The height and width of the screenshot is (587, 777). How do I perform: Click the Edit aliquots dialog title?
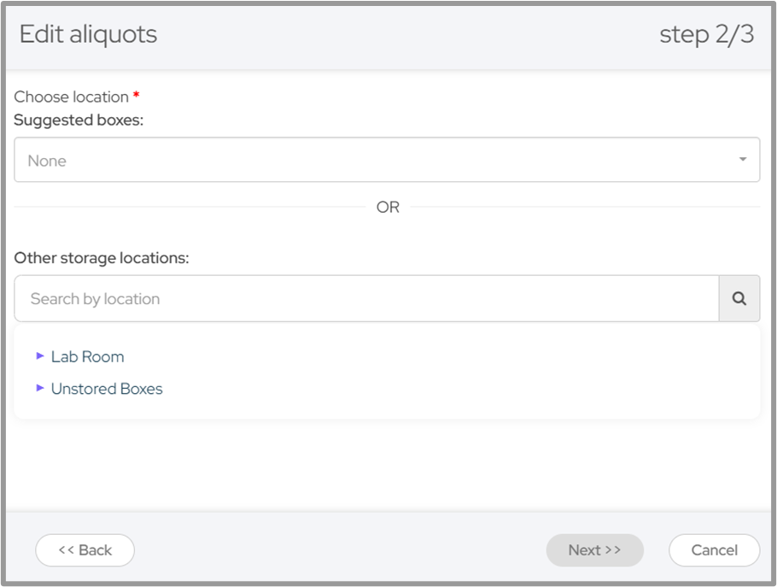click(88, 34)
